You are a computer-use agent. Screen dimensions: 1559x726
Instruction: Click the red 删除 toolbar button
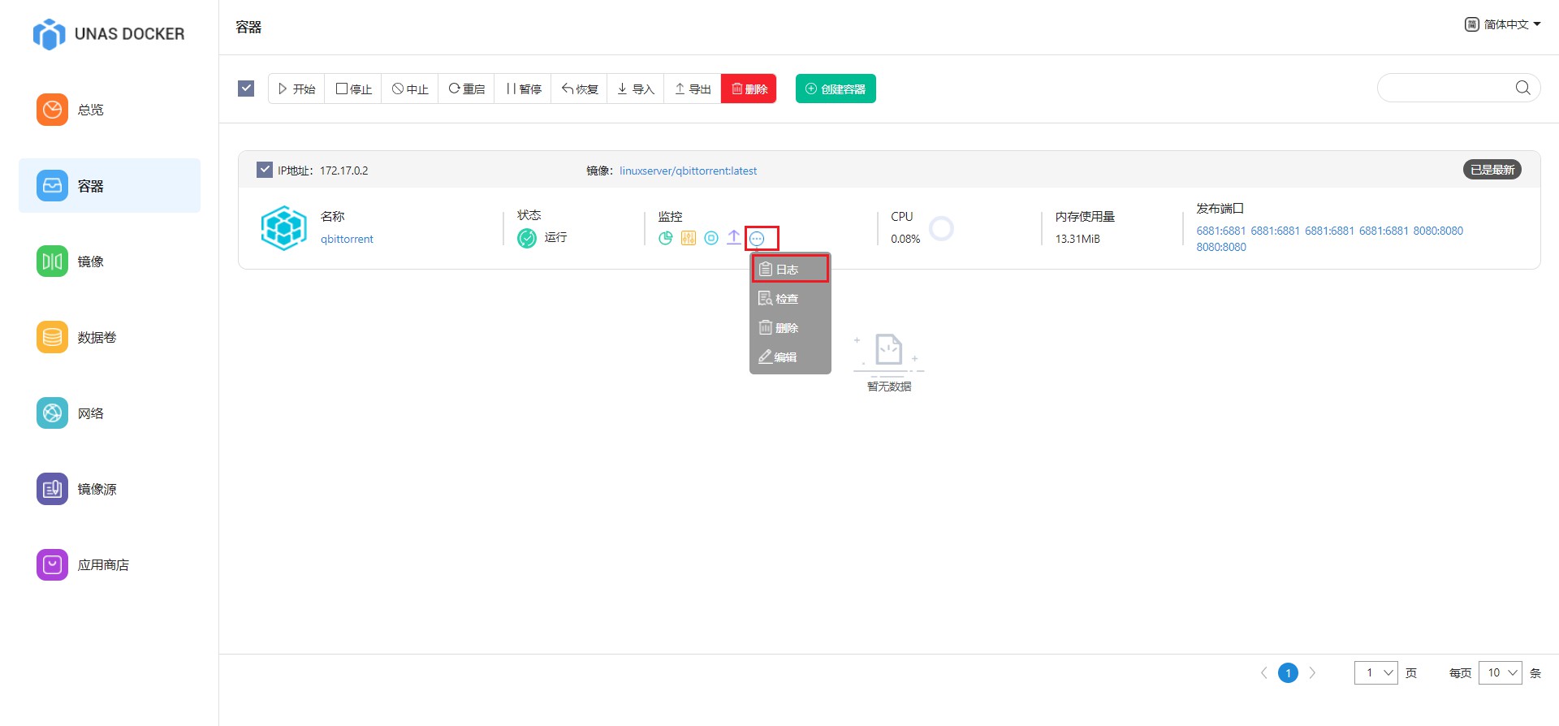tap(748, 89)
